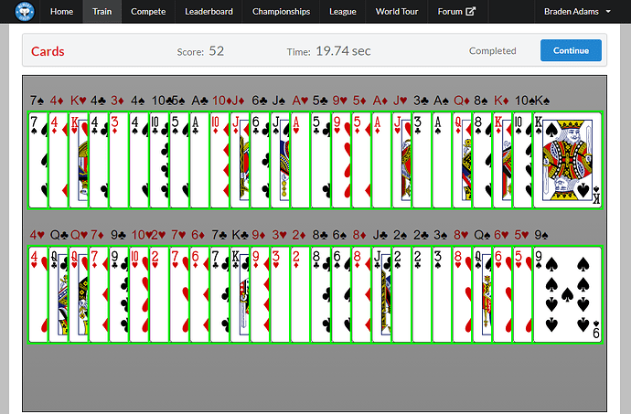This screenshot has height=414, width=631.
Task: Open World Tour page
Action: pos(397,12)
